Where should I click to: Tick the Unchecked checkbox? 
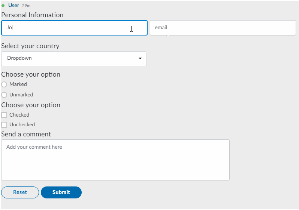(4, 124)
